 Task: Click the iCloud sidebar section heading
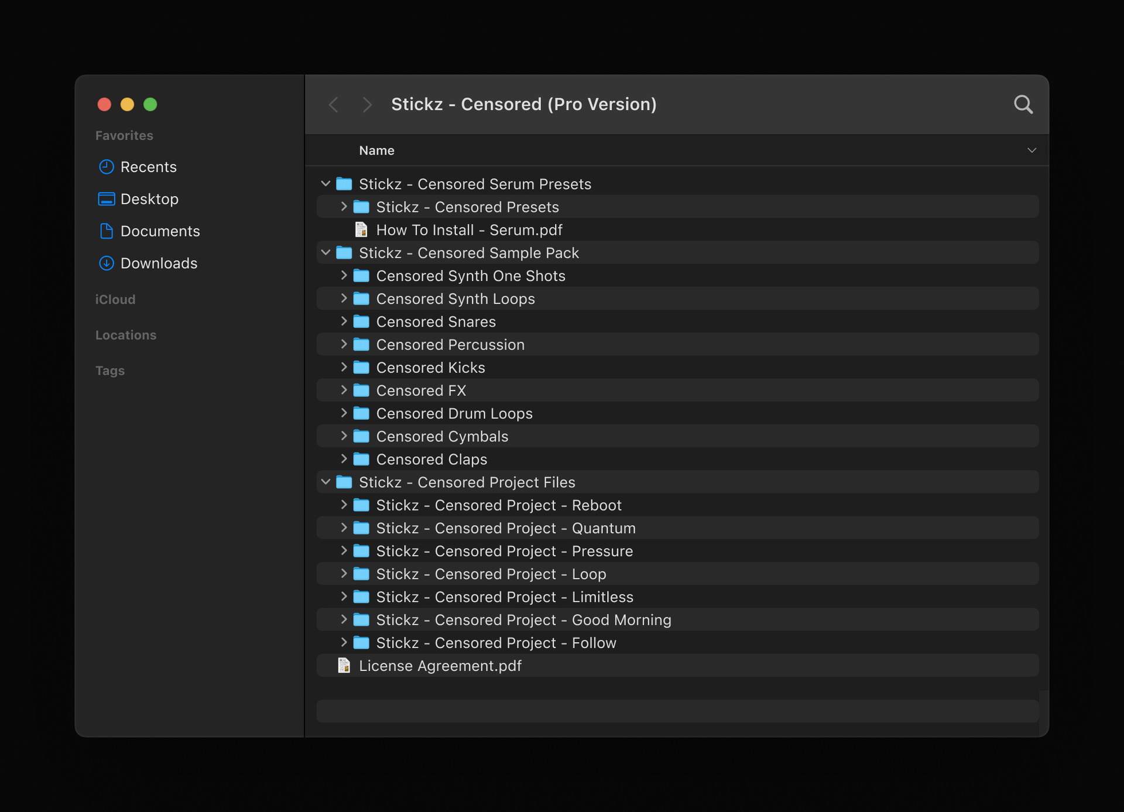[x=115, y=299]
